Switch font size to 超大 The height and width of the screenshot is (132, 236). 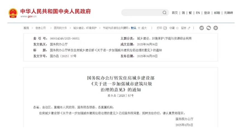click(x=144, y=28)
